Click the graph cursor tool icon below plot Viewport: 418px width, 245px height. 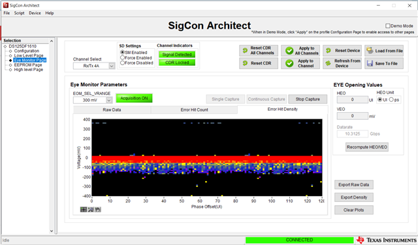[84, 210]
